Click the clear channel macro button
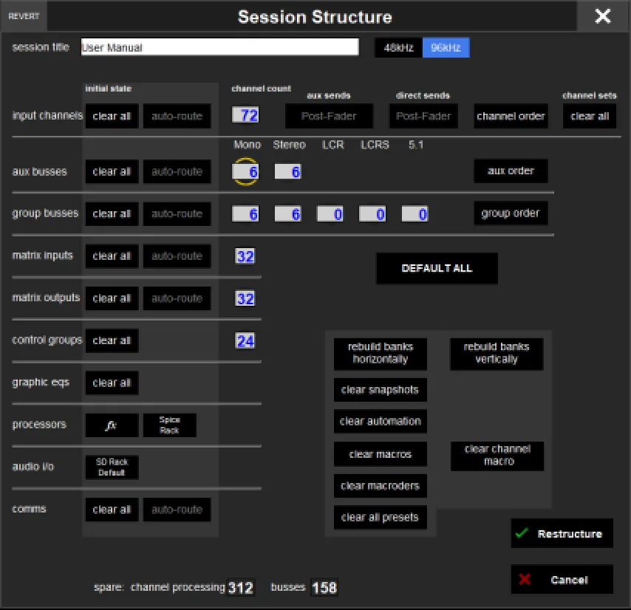This screenshot has height=610, width=631. (497, 456)
